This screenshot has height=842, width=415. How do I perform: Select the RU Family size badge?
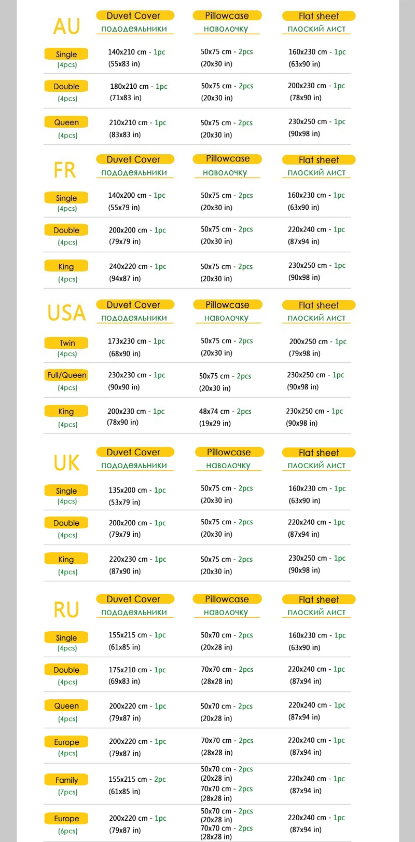point(66,780)
